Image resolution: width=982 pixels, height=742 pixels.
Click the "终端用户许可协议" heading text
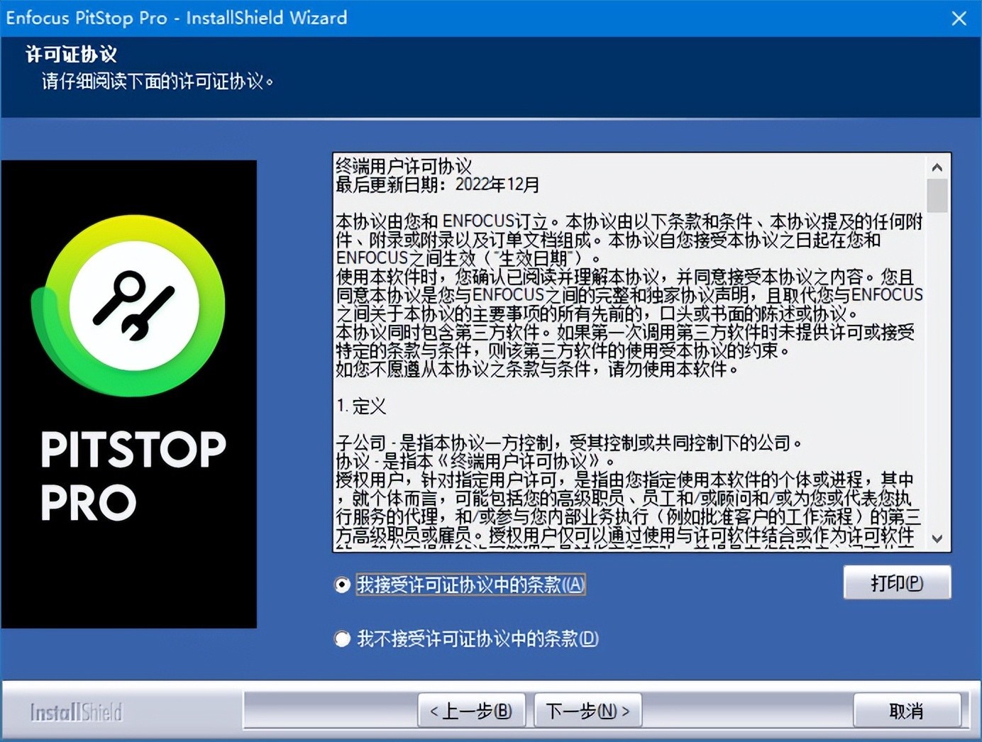pyautogui.click(x=404, y=166)
